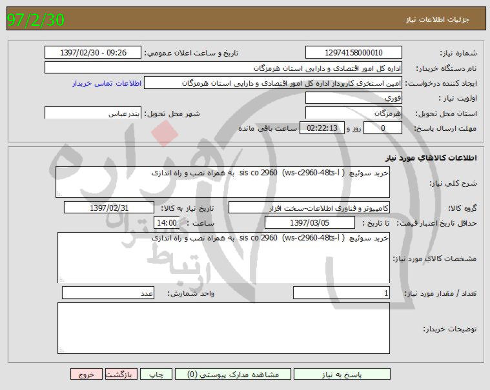This screenshot has width=490, height=390.
Task: Click the اولویت نیاز field showing فوري
Action: point(353,98)
